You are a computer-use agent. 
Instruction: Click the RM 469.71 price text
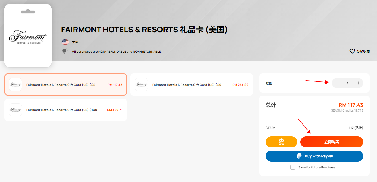tap(115, 110)
